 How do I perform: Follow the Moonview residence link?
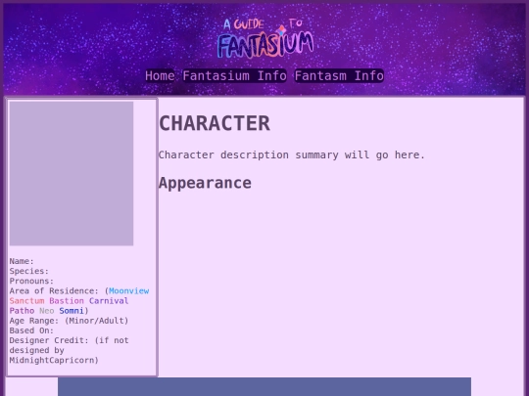point(129,291)
